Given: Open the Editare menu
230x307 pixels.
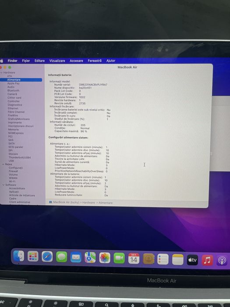Looking at the screenshot, I should point(39,61).
